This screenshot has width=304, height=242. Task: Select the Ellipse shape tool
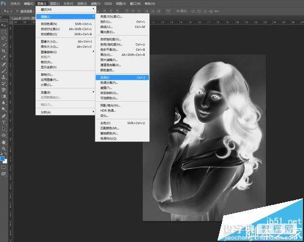click(4, 135)
